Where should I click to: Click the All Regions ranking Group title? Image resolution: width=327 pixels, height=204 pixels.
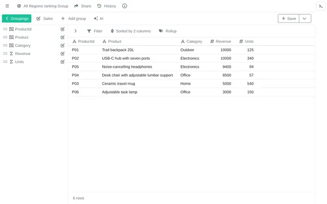tap(45, 6)
